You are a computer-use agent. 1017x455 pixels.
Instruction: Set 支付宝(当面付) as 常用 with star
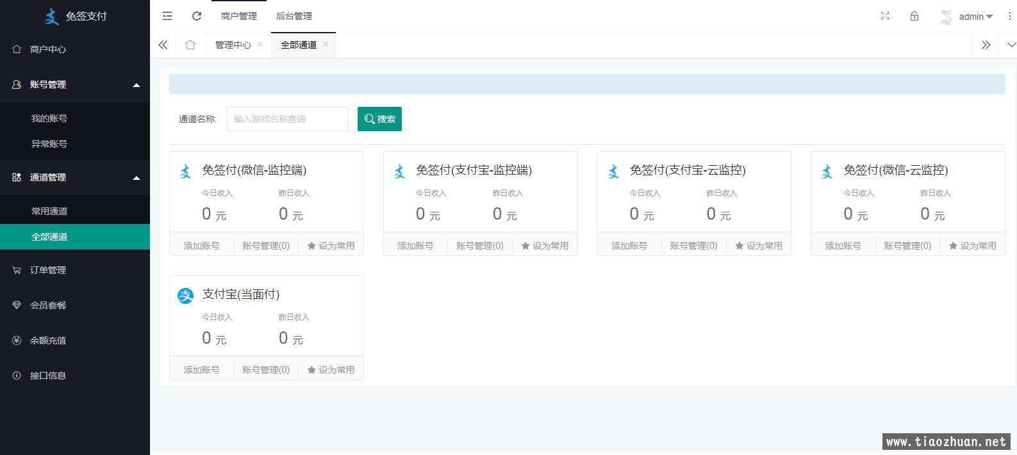(331, 370)
